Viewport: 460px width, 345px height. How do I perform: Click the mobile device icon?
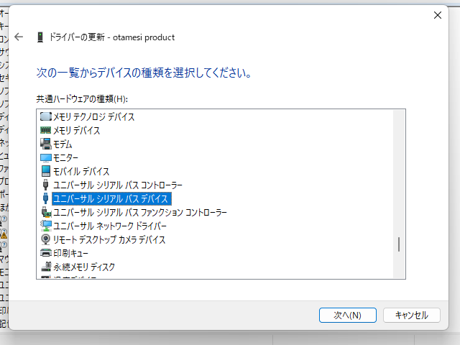tap(46, 171)
